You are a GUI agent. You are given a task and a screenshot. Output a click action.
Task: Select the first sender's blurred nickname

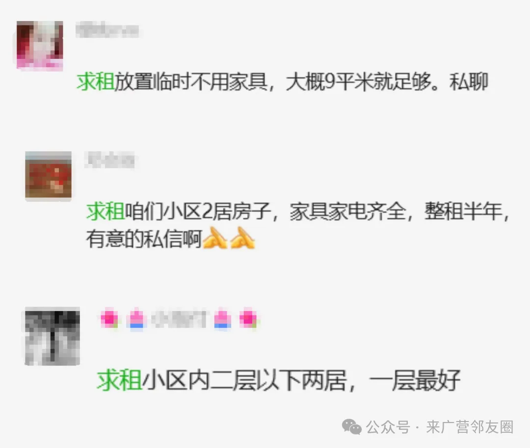[x=107, y=30]
